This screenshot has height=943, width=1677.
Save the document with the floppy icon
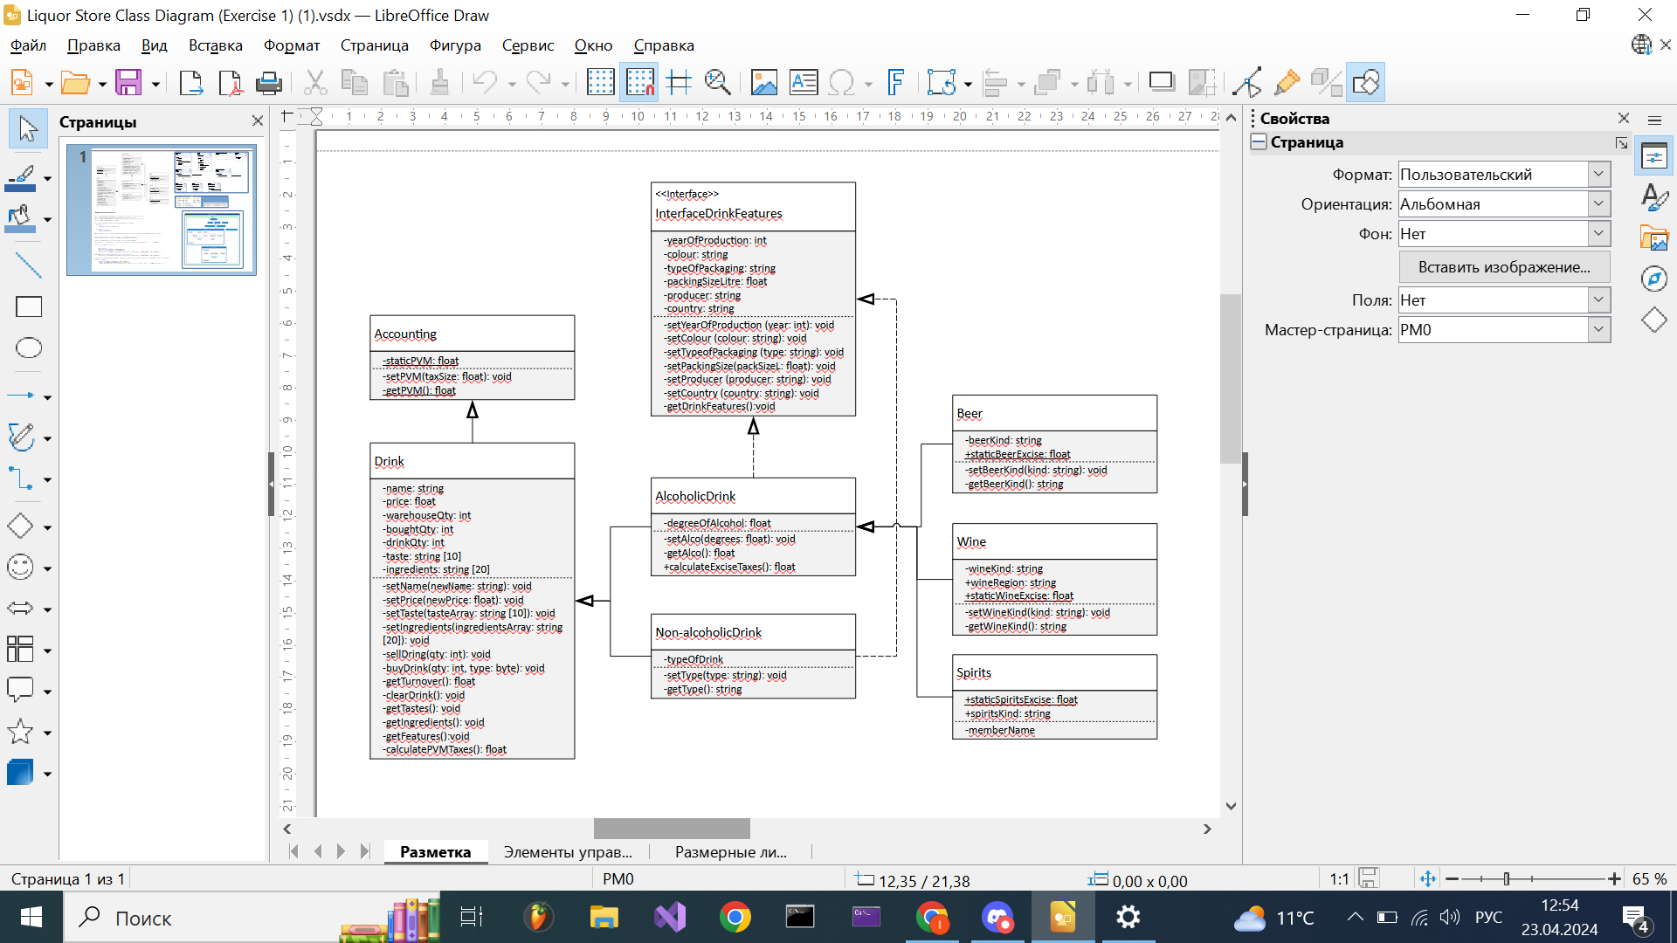point(128,83)
